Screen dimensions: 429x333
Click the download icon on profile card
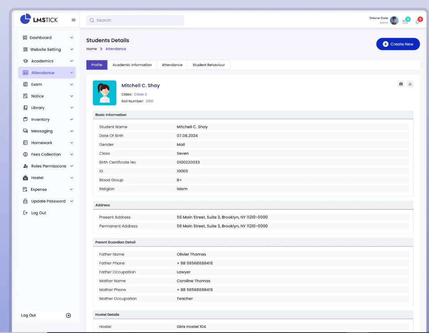coord(410,84)
